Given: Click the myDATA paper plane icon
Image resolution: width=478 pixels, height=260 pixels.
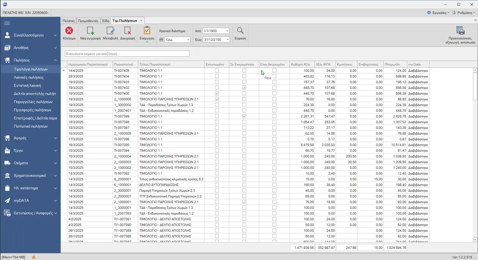Looking at the screenshot, I should [x=7, y=201].
